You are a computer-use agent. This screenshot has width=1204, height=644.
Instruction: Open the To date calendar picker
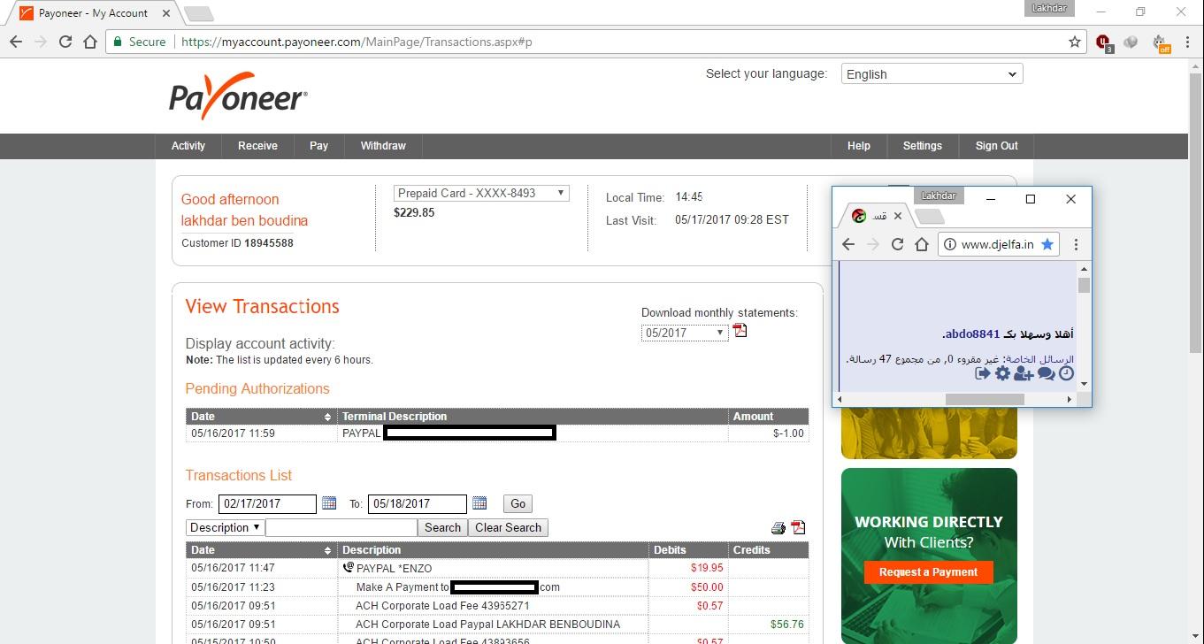coord(479,503)
